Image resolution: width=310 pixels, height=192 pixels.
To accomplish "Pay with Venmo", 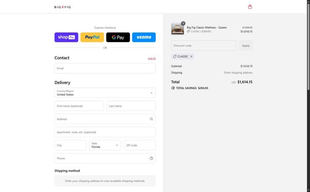I will pos(144,37).
